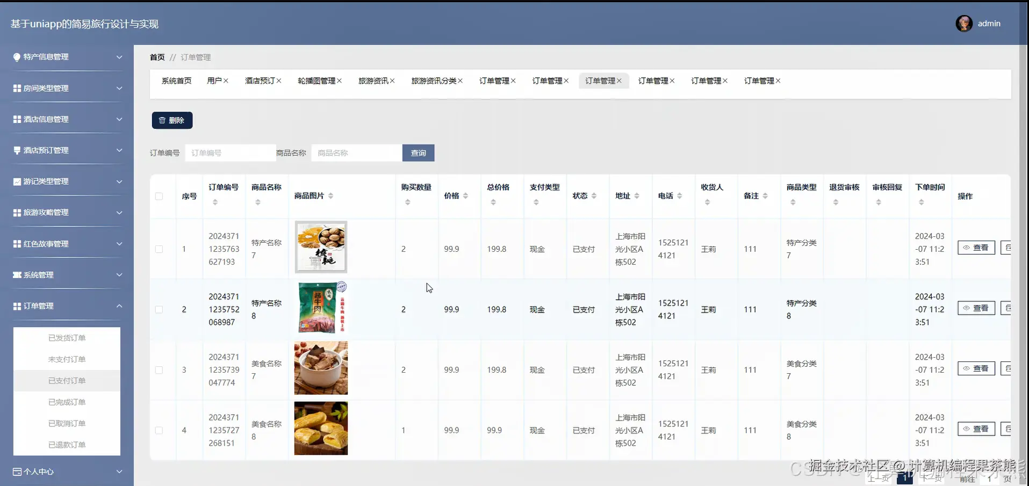Image resolution: width=1029 pixels, height=486 pixels.
Task: Click the 系统管理 sidebar icon
Action: 17,274
